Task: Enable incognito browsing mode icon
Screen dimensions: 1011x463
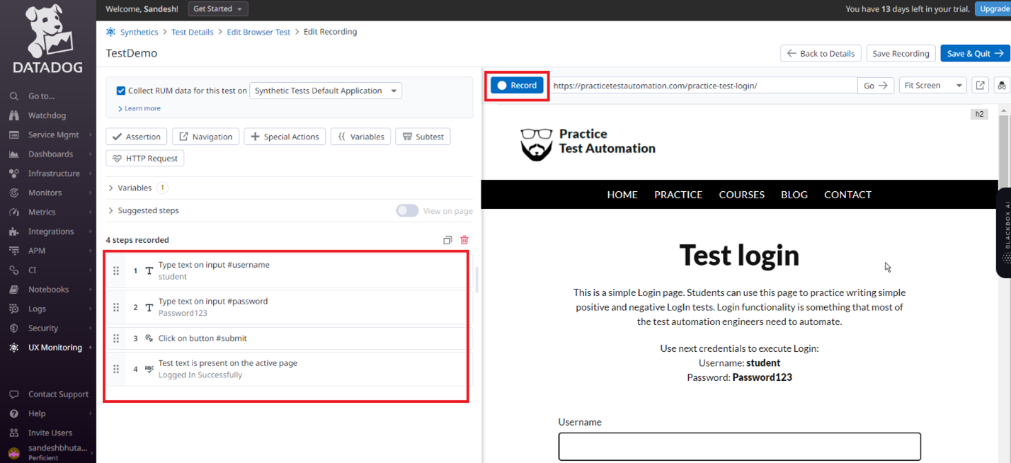Action: click(x=1002, y=85)
